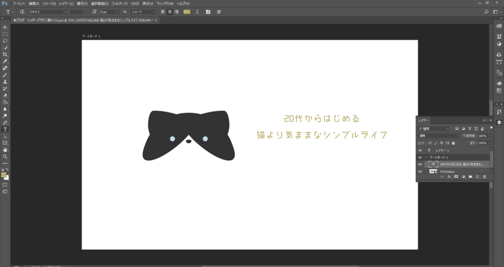Select the Rectangular Marquee tool
Viewport: 504px width, 267px height.
click(x=5, y=34)
